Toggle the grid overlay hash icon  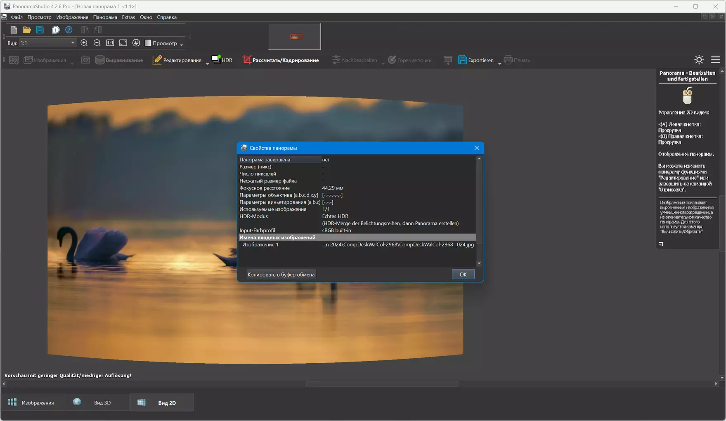136,43
